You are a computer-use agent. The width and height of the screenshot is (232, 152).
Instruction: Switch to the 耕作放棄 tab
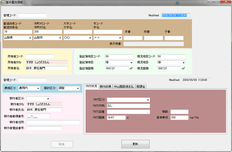pyautogui.click(x=106, y=87)
